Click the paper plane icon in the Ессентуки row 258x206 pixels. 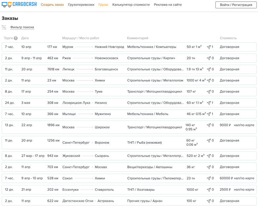tap(208, 190)
